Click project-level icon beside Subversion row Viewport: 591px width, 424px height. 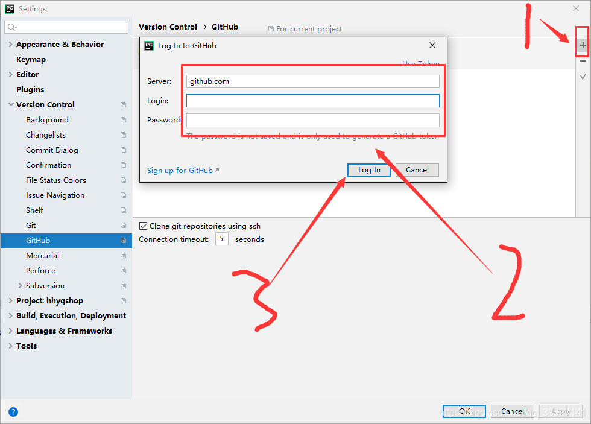click(123, 286)
